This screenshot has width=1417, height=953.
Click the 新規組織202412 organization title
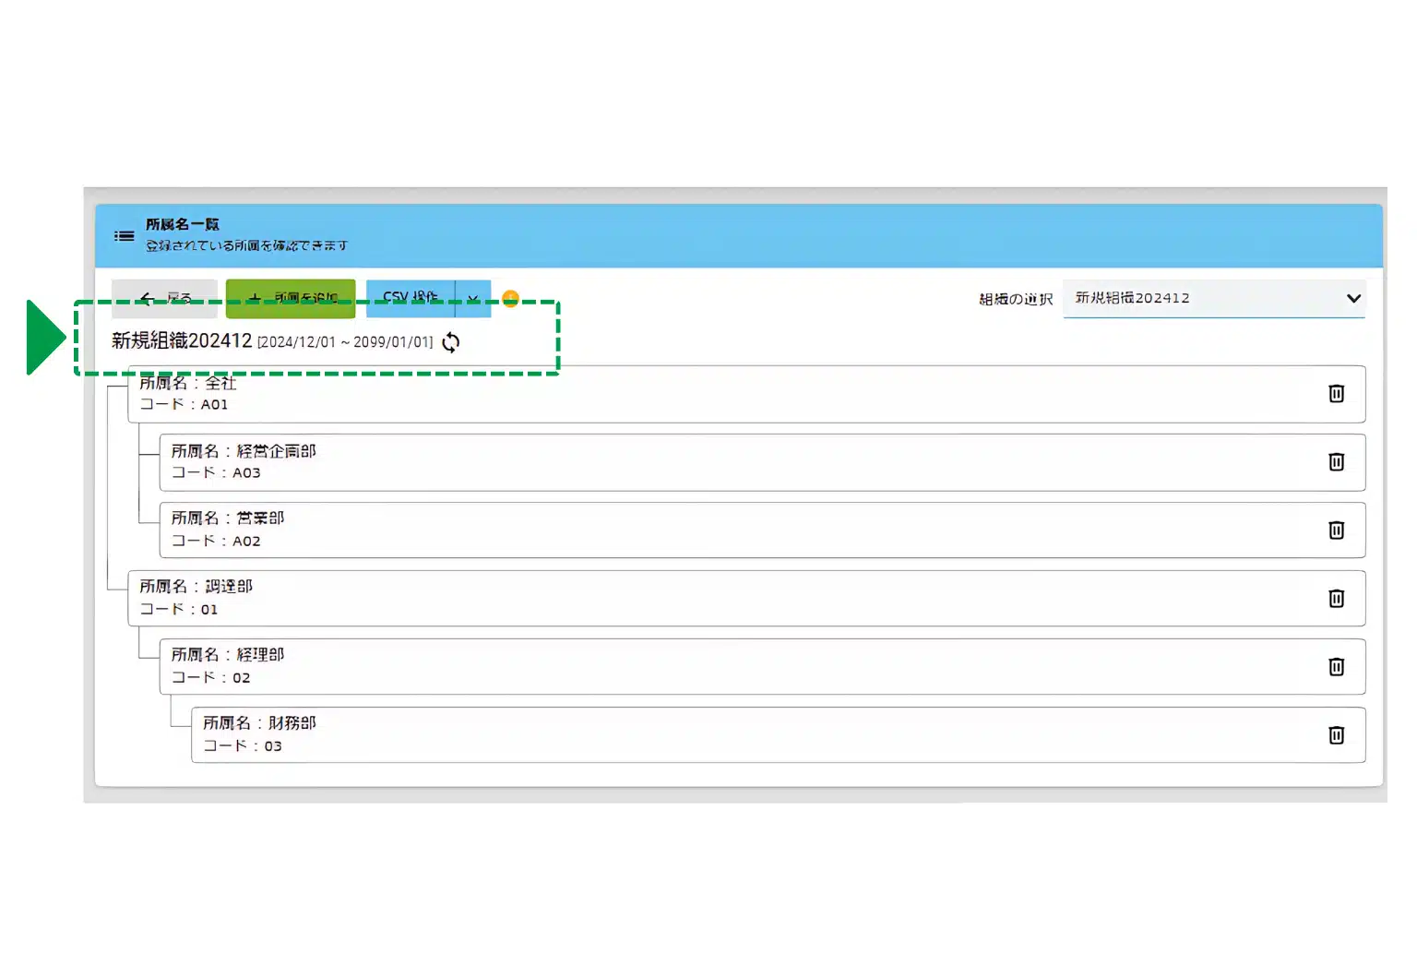pyautogui.click(x=182, y=340)
